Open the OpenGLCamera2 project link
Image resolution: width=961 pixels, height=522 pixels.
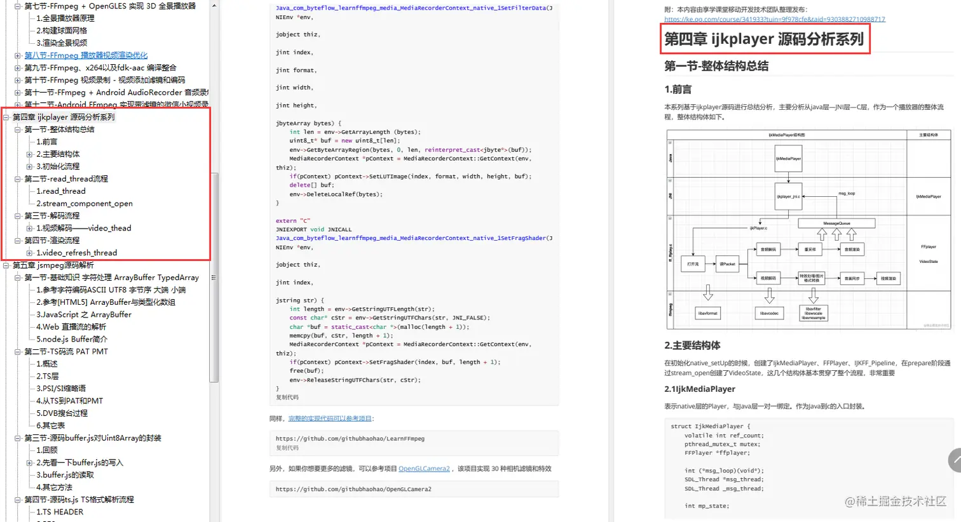click(424, 469)
